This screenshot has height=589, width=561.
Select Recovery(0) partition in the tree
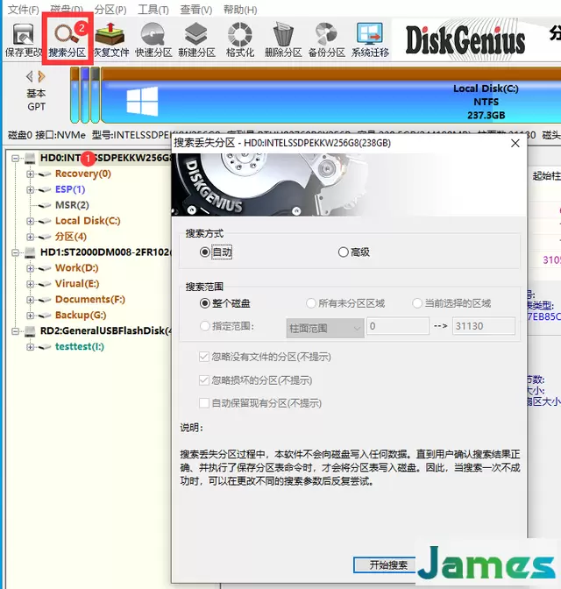point(83,174)
